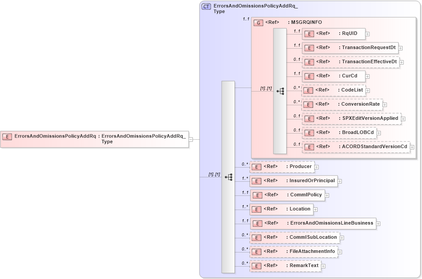
Task: Click the sequence compositor icon inside MSGRQINFO
Action: pyautogui.click(x=280, y=91)
